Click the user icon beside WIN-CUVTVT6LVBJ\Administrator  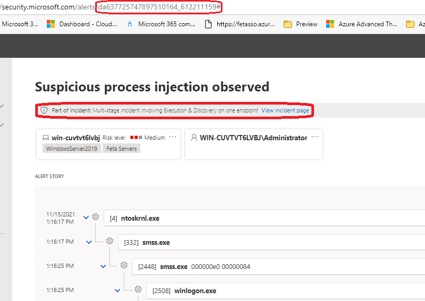click(x=194, y=138)
